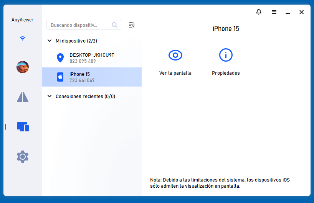The width and height of the screenshot is (314, 203).
Task: Open the Wi-Fi connect tab in sidebar
Action: (23, 38)
